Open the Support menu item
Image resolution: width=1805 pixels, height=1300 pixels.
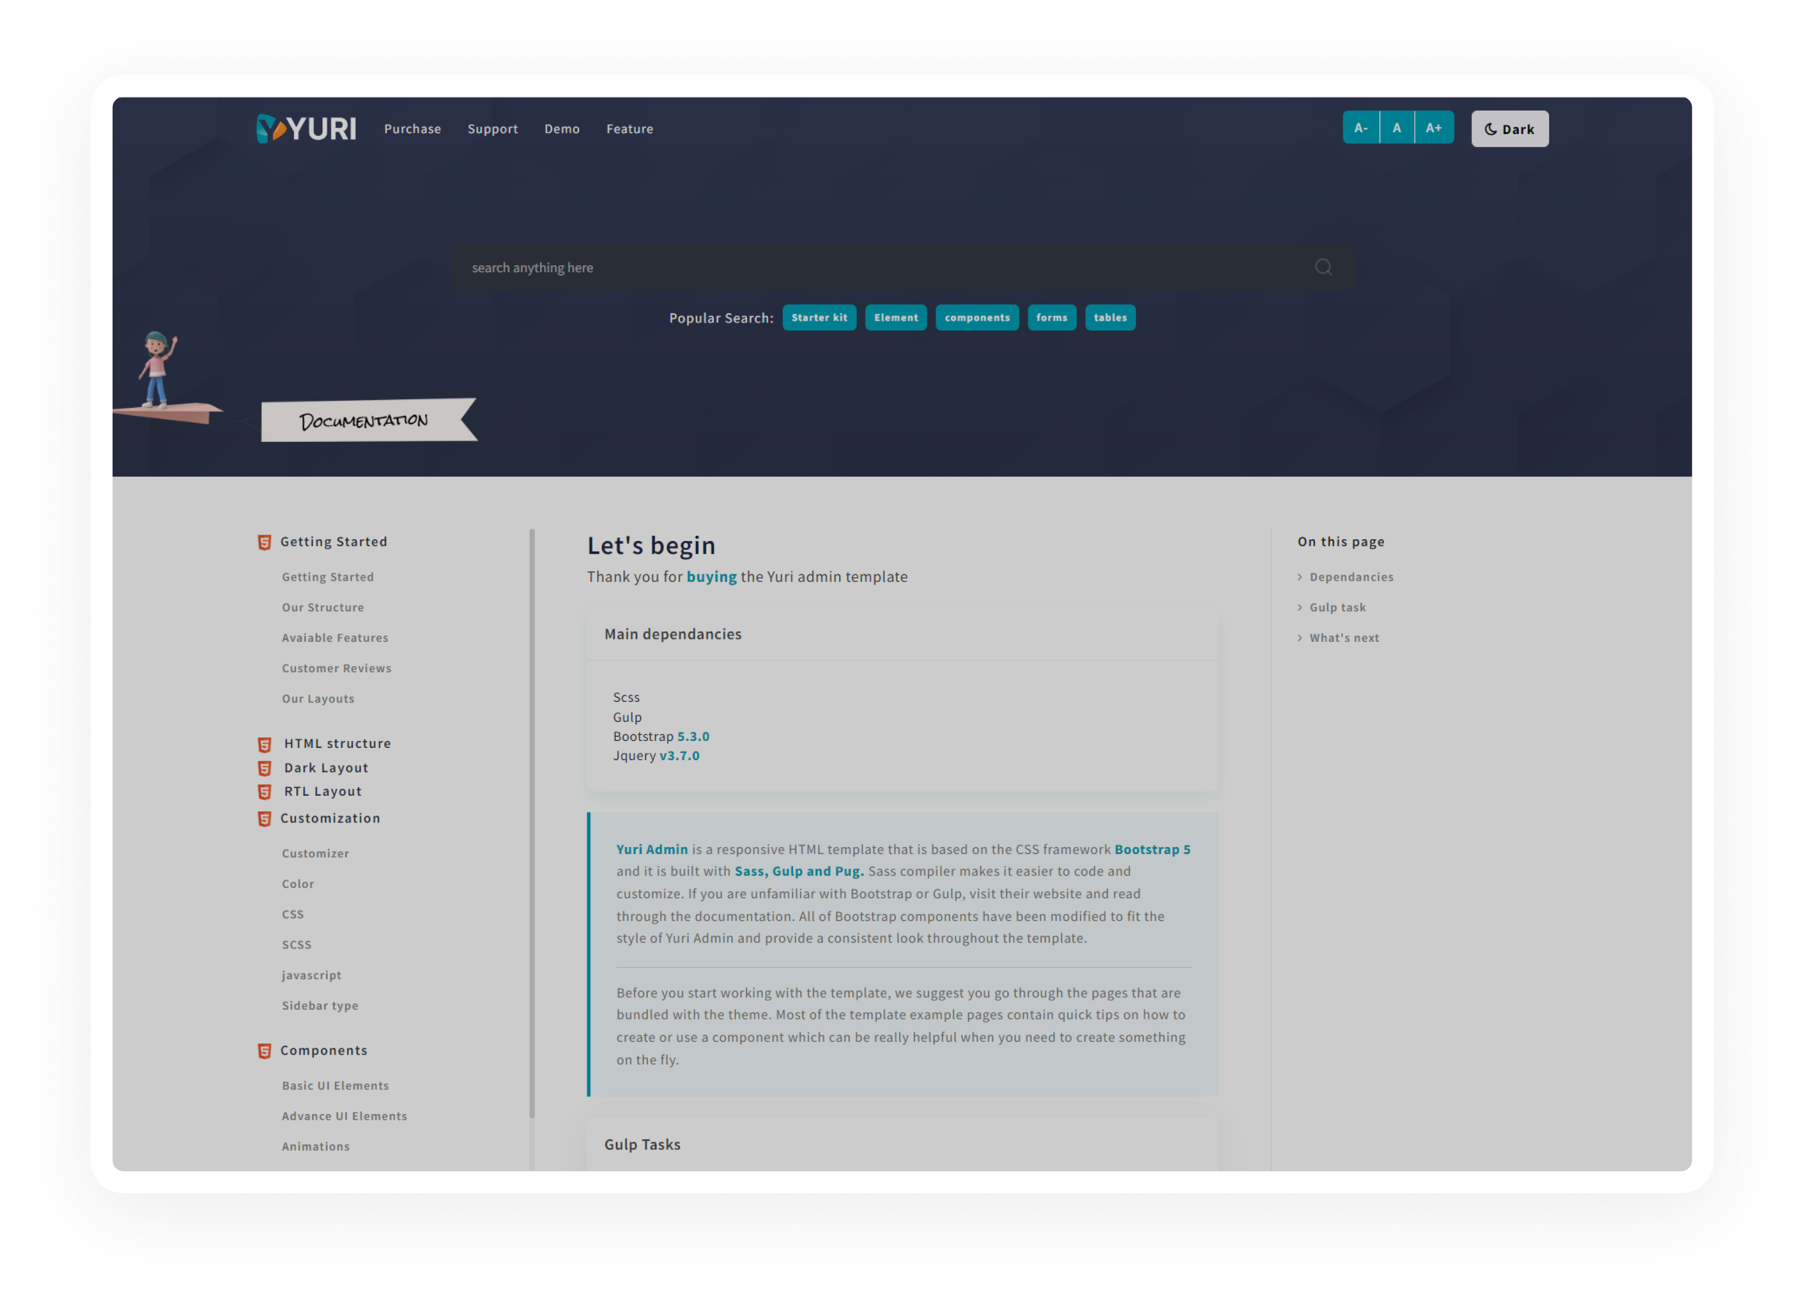click(x=493, y=129)
